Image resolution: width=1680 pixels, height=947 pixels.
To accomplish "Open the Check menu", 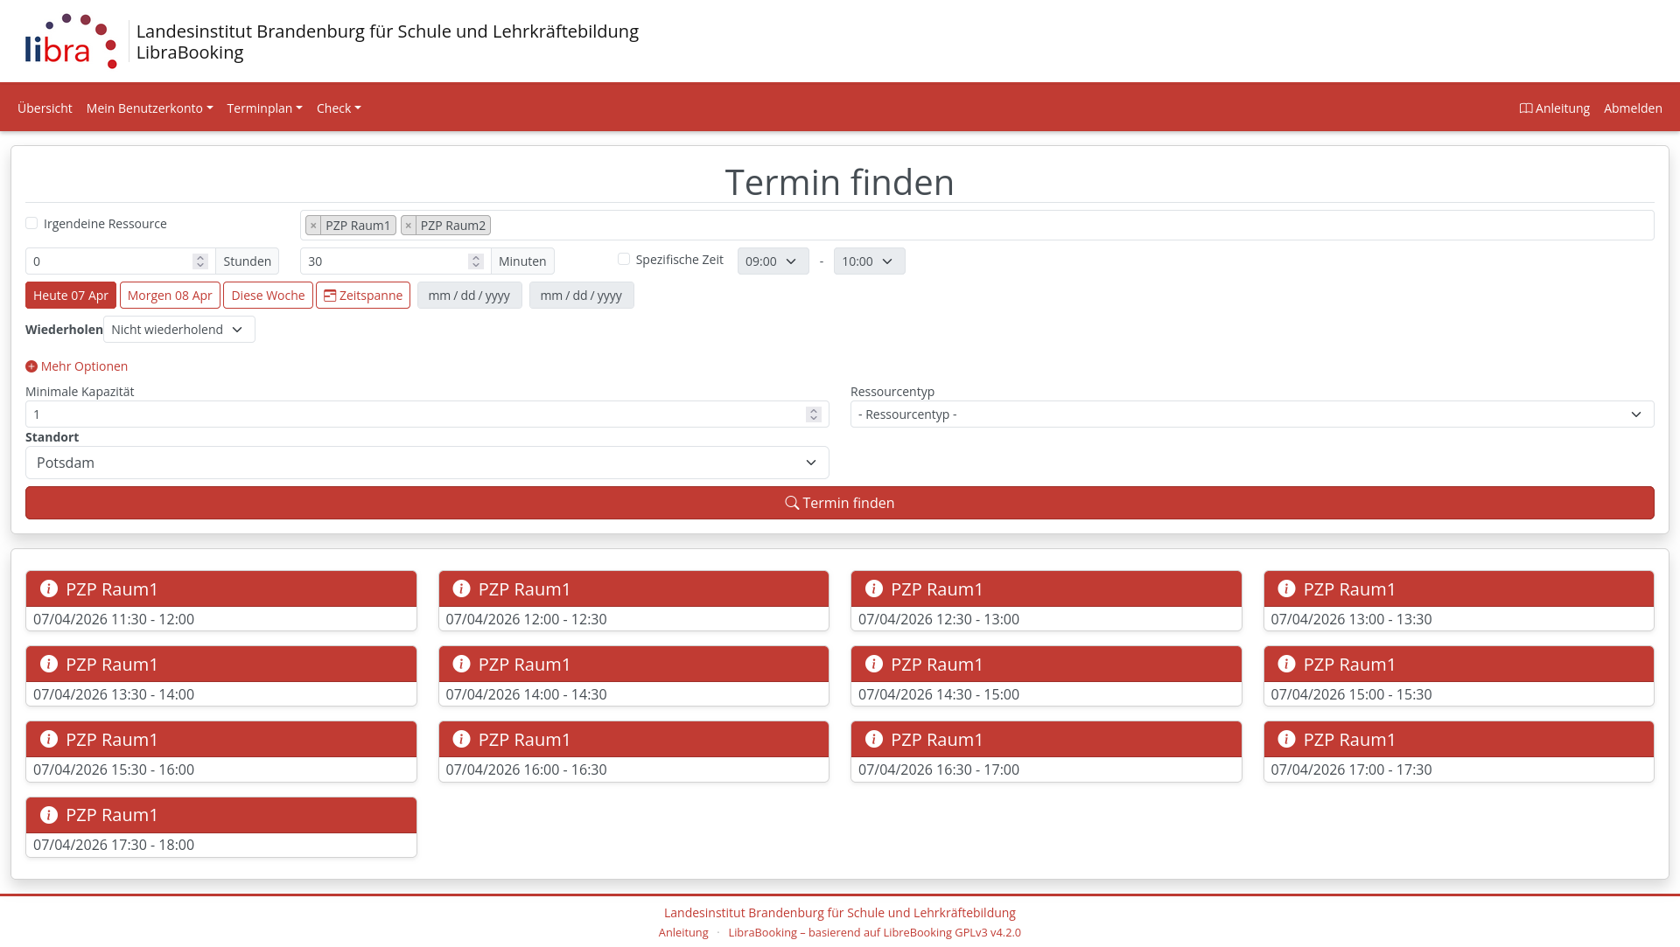I will tap(339, 108).
